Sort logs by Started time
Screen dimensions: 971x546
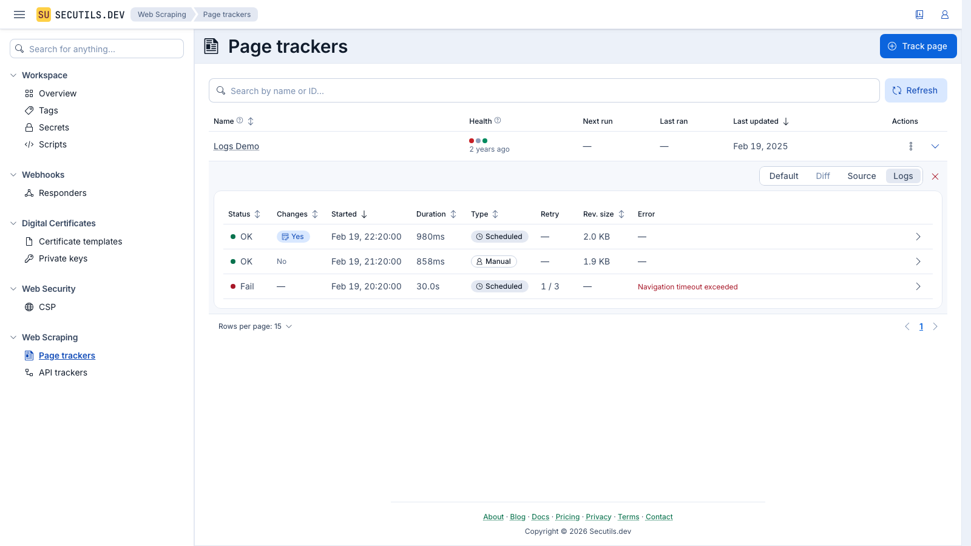[350, 214]
